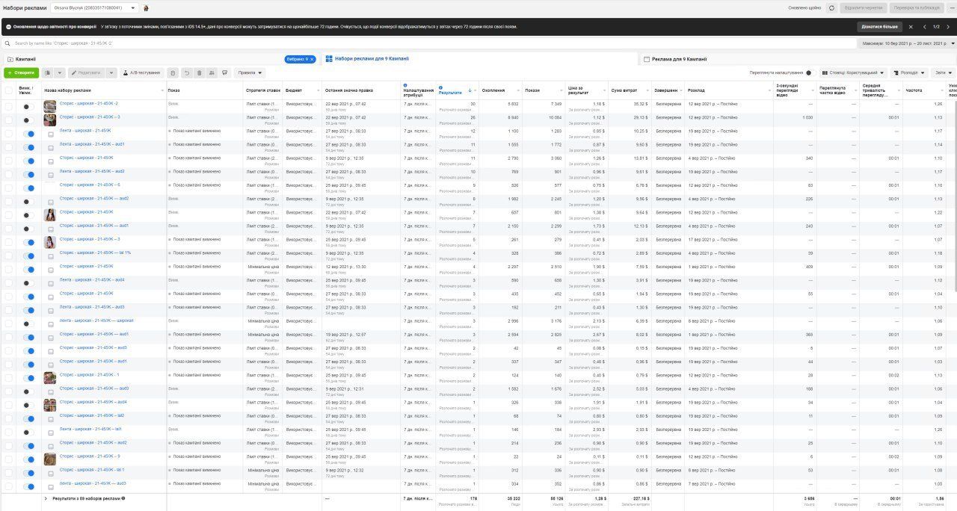This screenshot has width=957, height=511.
Task: Sort by Назва набору реклами column header
Action: pyautogui.click(x=67, y=90)
